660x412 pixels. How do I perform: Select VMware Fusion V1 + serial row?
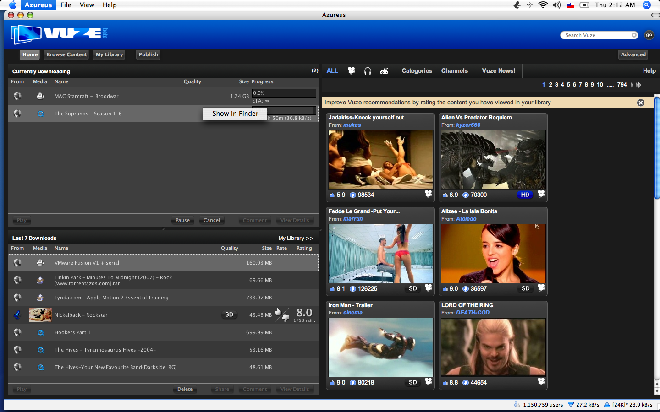click(x=163, y=263)
